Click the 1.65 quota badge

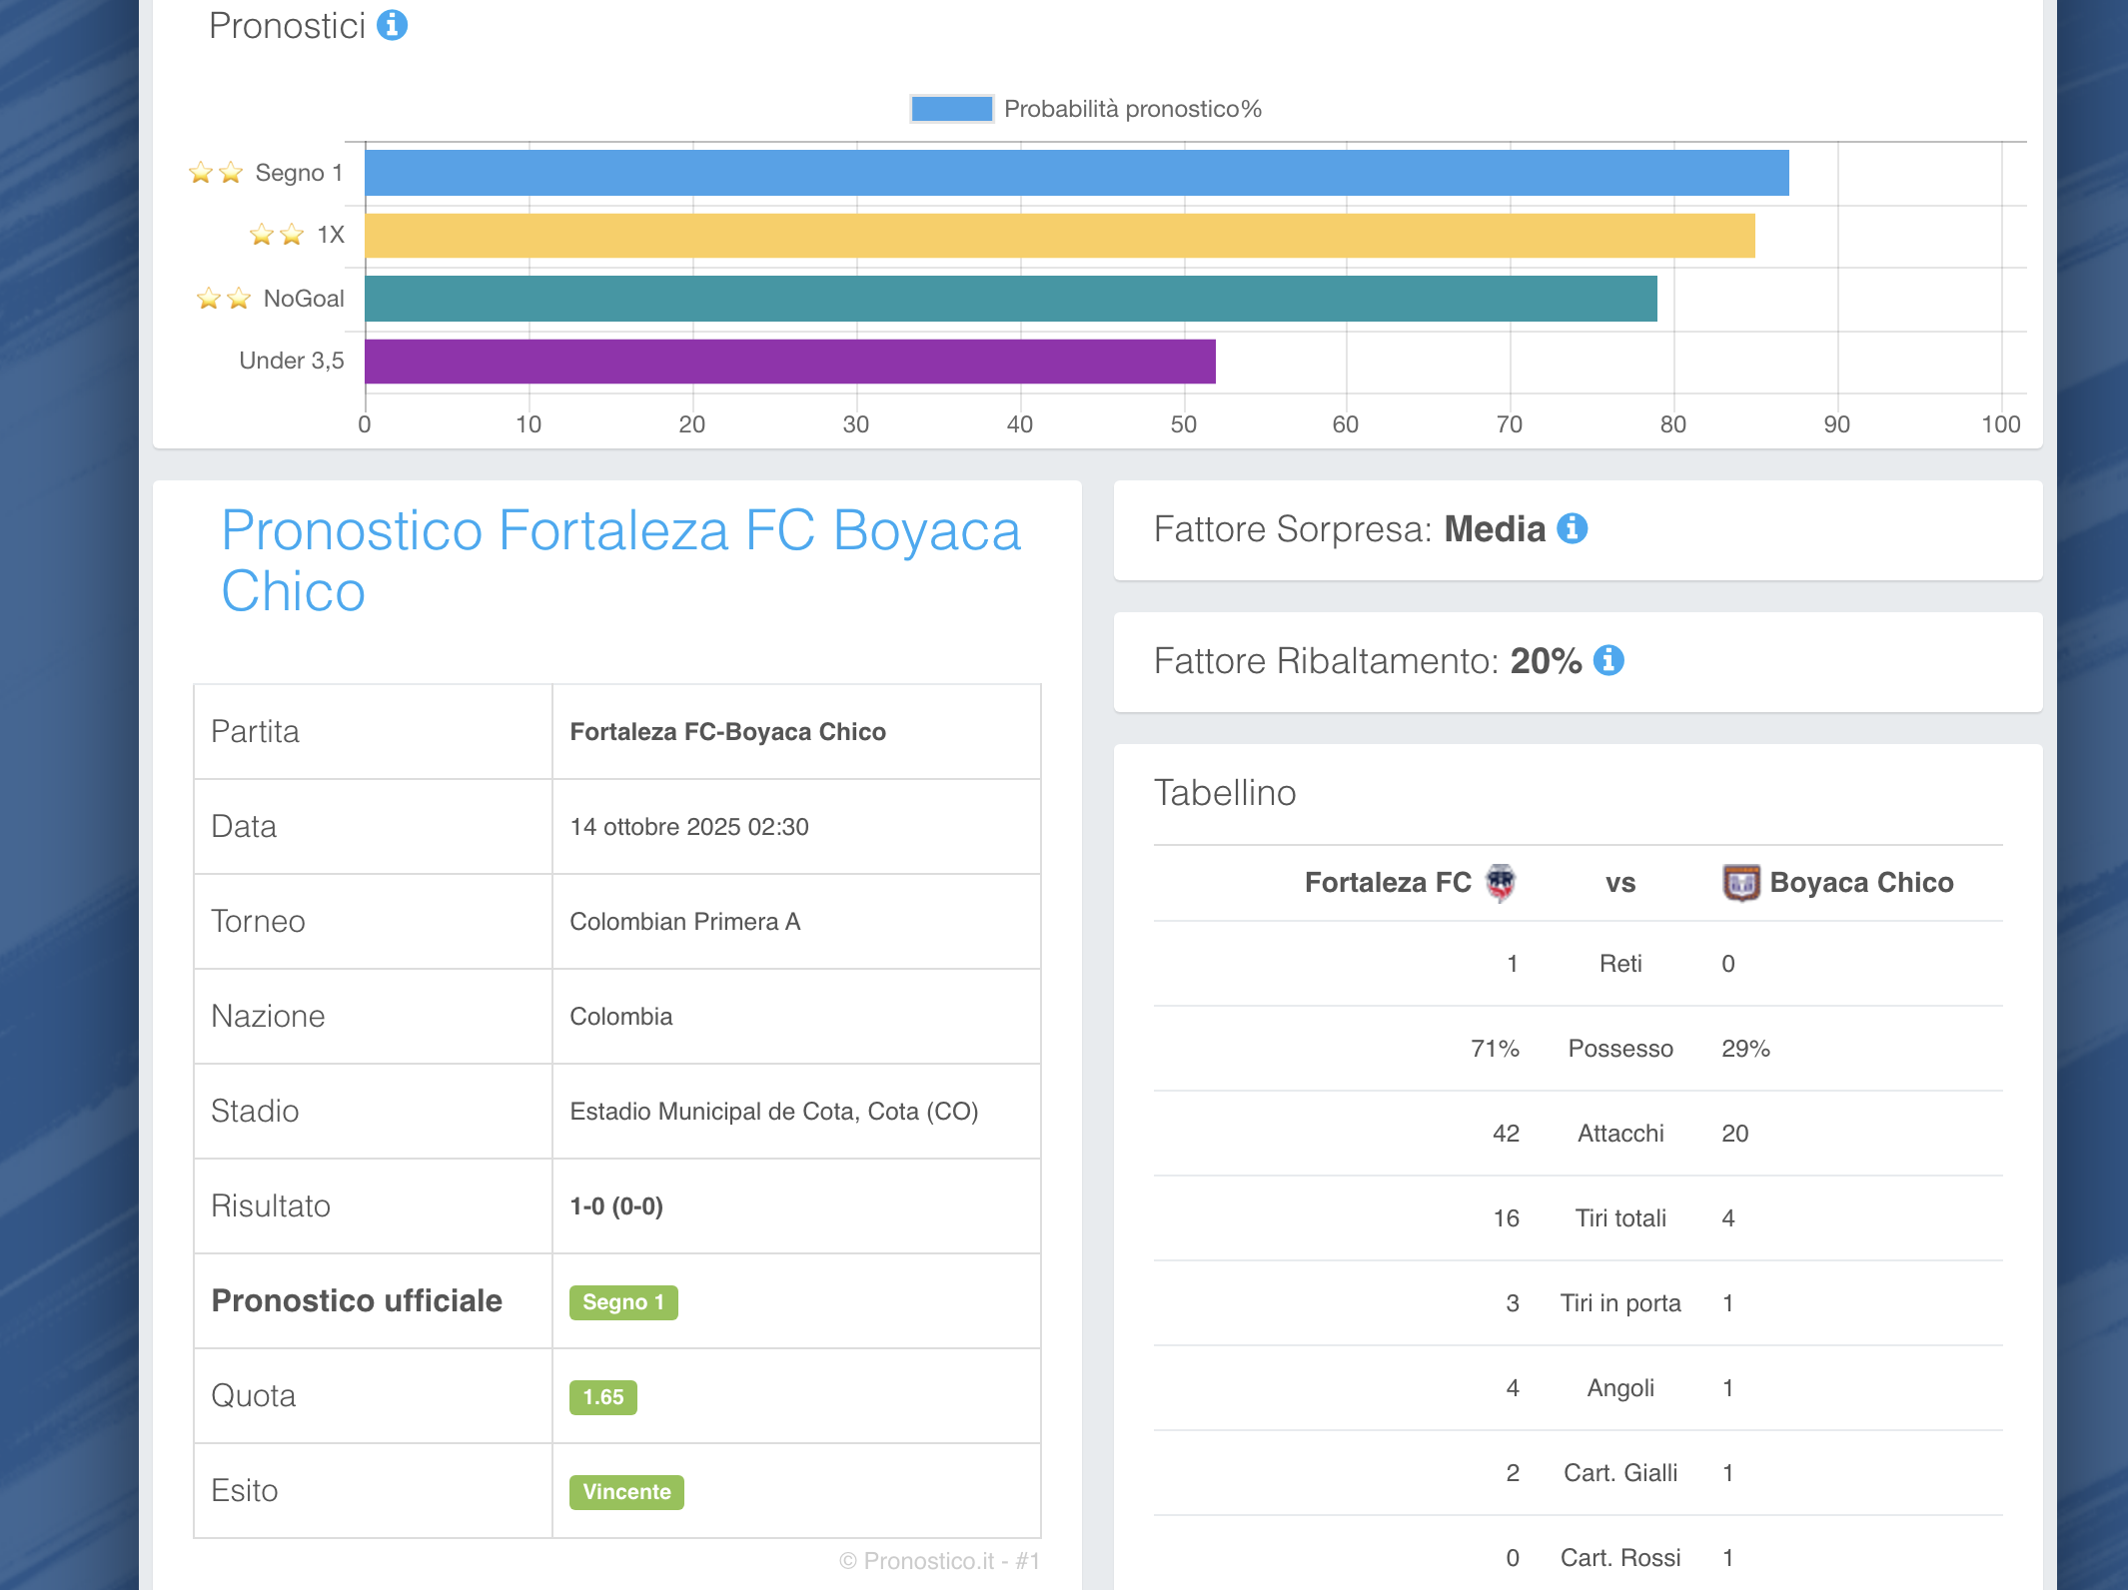(602, 1397)
